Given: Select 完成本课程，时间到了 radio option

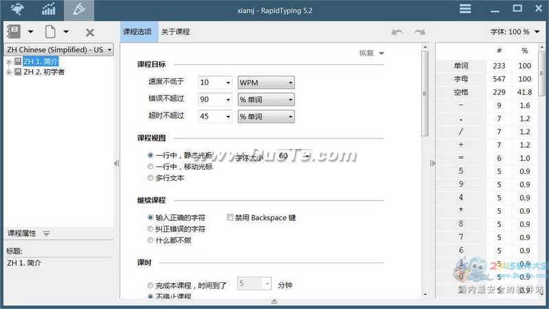Looking at the screenshot, I should click(x=150, y=286).
